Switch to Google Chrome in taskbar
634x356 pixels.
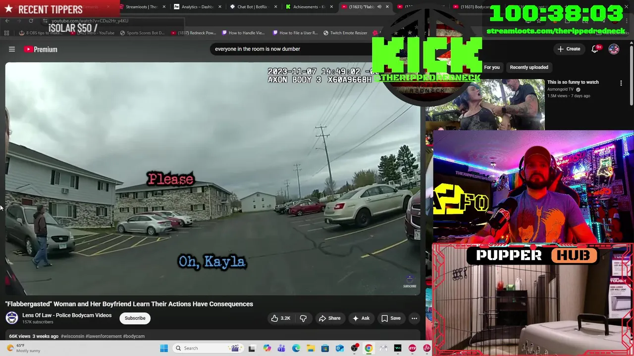[x=369, y=348]
